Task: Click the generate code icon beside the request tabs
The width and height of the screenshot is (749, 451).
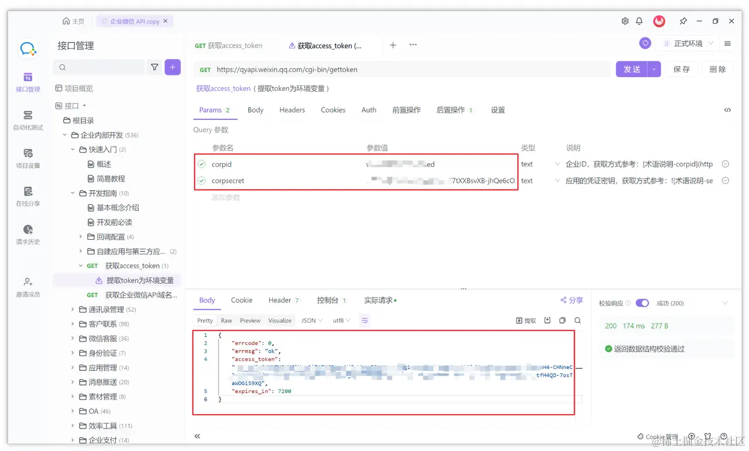Action: coord(727,110)
